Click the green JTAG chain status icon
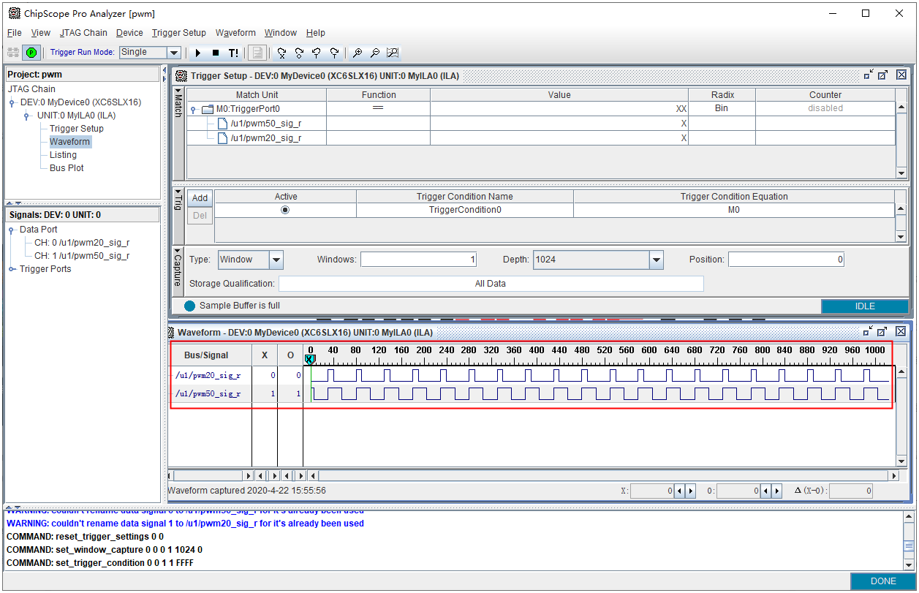Viewport: 919px width, 593px height. pyautogui.click(x=31, y=53)
